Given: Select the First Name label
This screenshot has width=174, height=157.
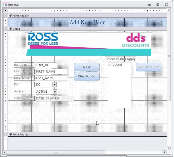Looking at the screenshot, I should coord(24,72).
